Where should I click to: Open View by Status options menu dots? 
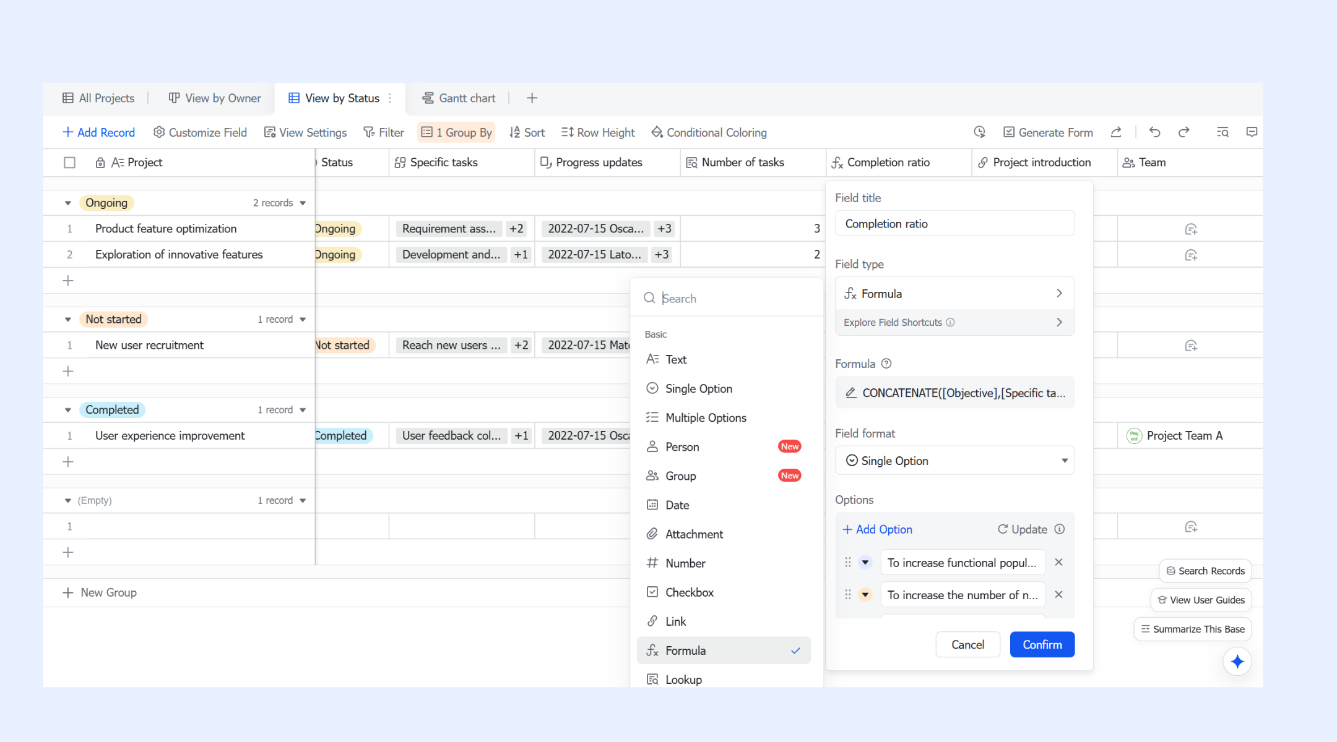click(390, 98)
